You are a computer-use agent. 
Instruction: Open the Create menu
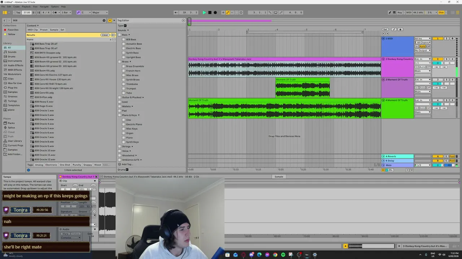16,6
